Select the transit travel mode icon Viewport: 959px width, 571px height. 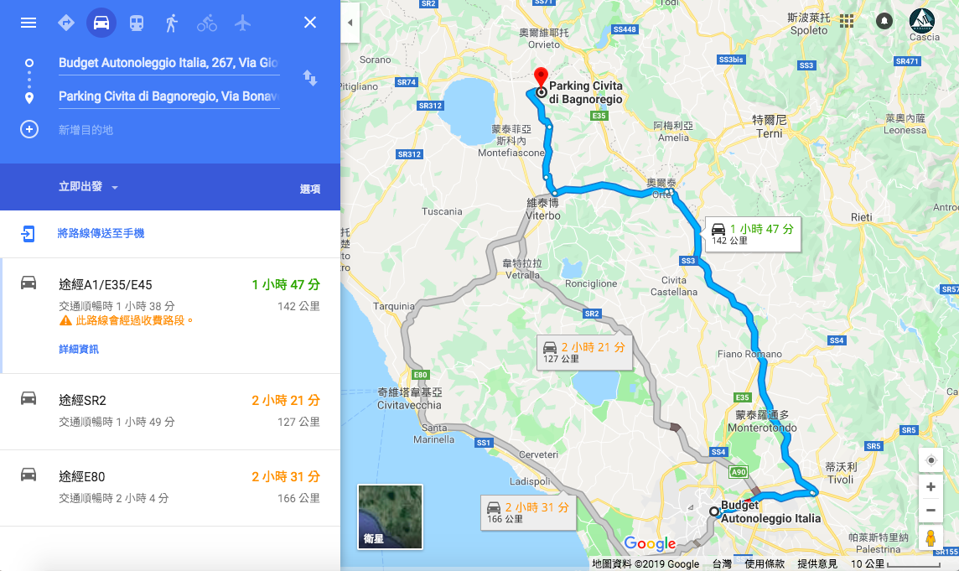pos(137,23)
